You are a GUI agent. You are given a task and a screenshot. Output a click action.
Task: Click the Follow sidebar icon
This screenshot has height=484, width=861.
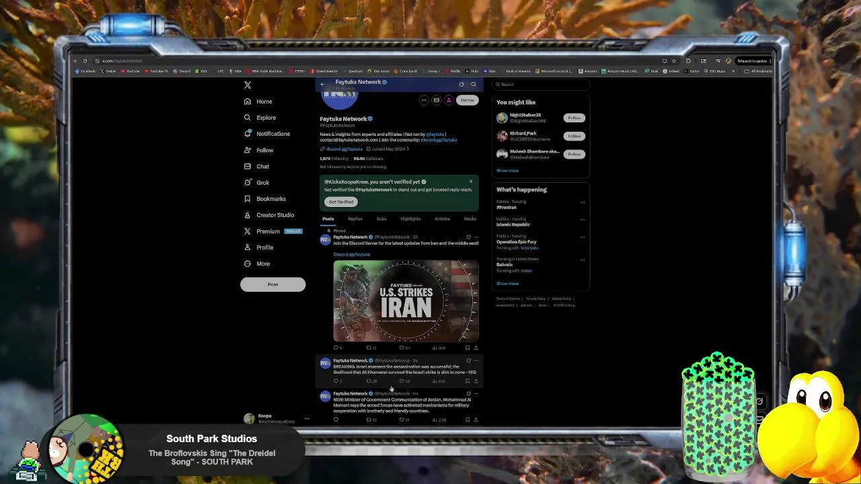tap(248, 150)
